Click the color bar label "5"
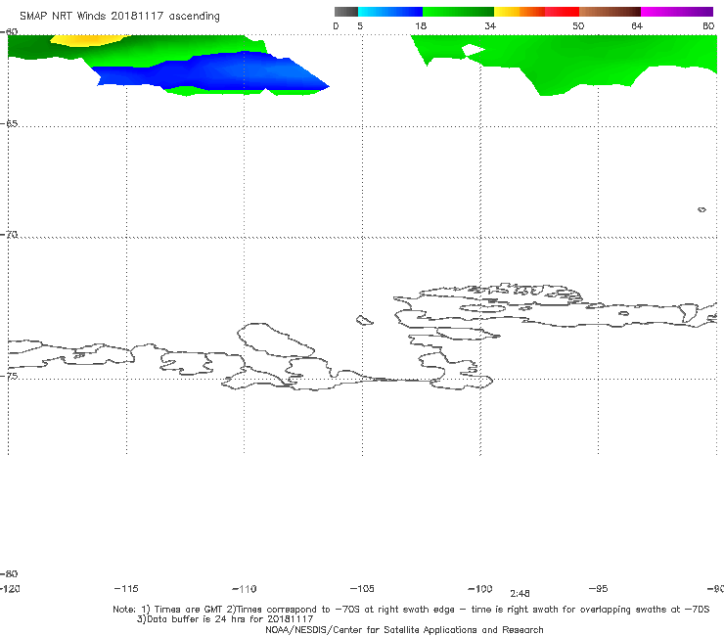The width and height of the screenshot is (724, 636). 360,26
